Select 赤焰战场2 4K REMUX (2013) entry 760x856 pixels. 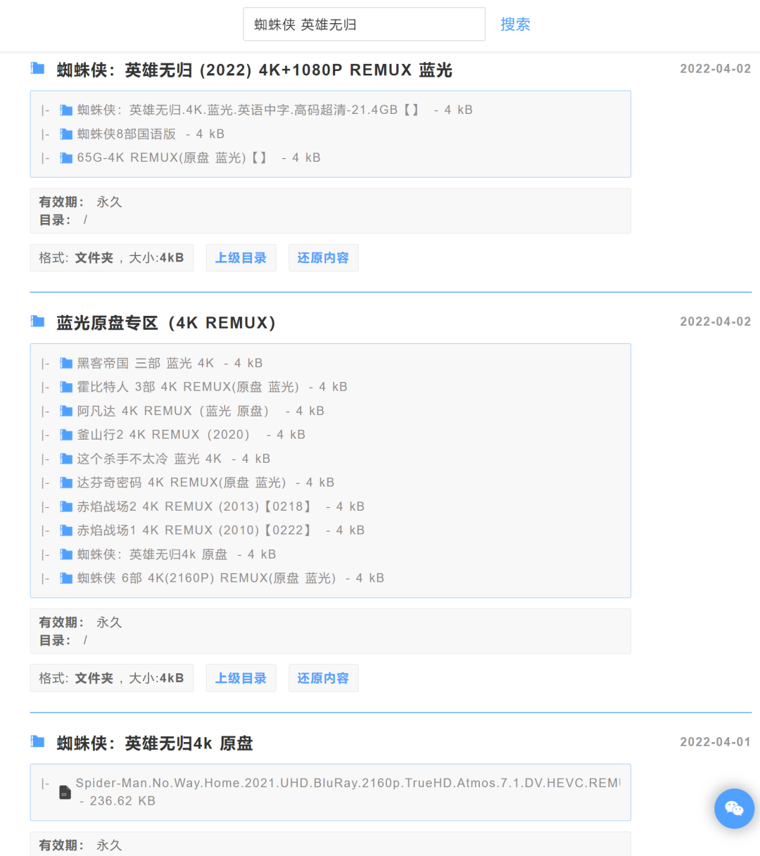pos(194,506)
